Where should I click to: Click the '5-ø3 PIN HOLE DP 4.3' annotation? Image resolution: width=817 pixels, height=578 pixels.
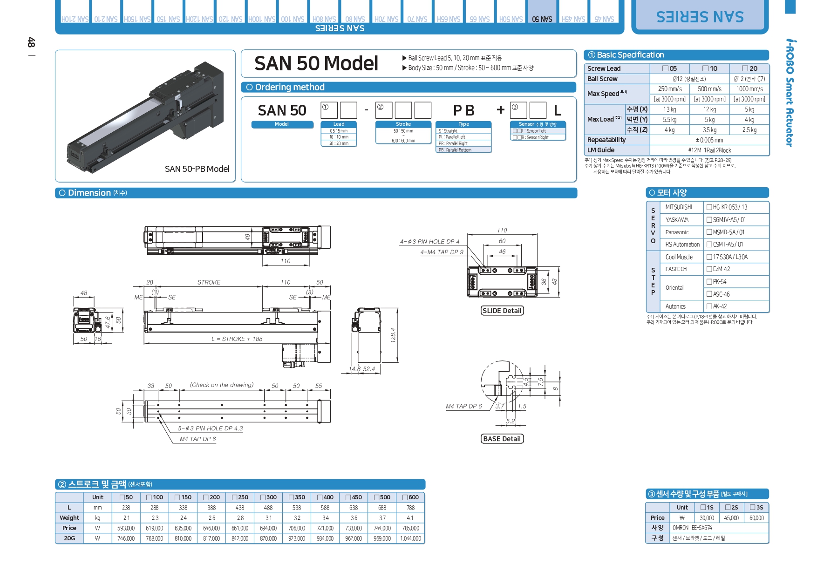click(210, 428)
